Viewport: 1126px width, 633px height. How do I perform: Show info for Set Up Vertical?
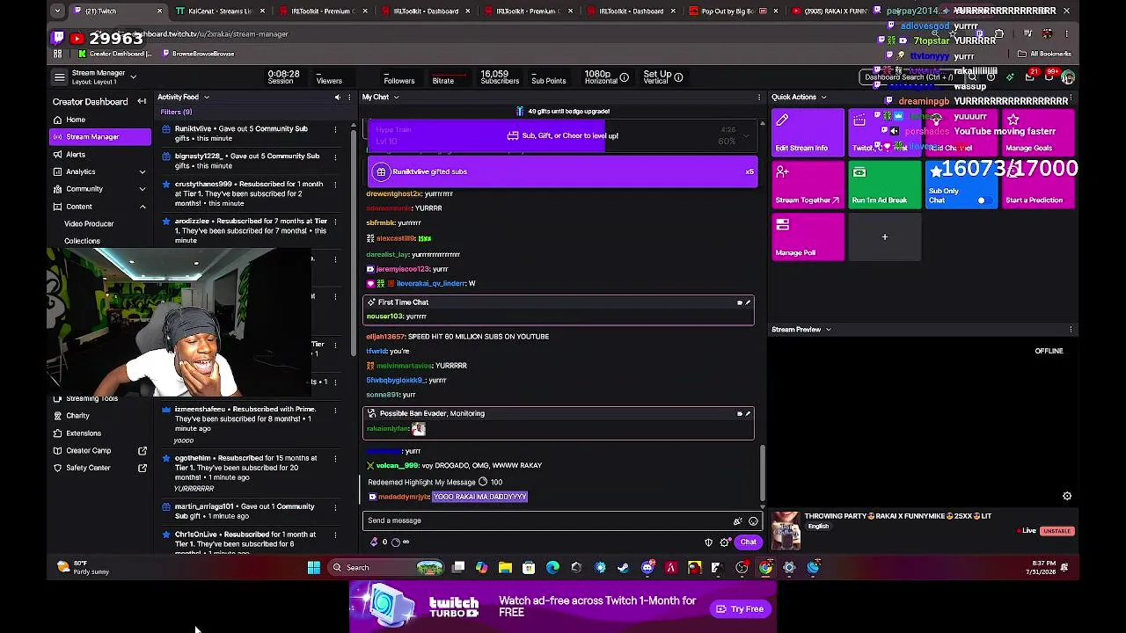coord(678,77)
